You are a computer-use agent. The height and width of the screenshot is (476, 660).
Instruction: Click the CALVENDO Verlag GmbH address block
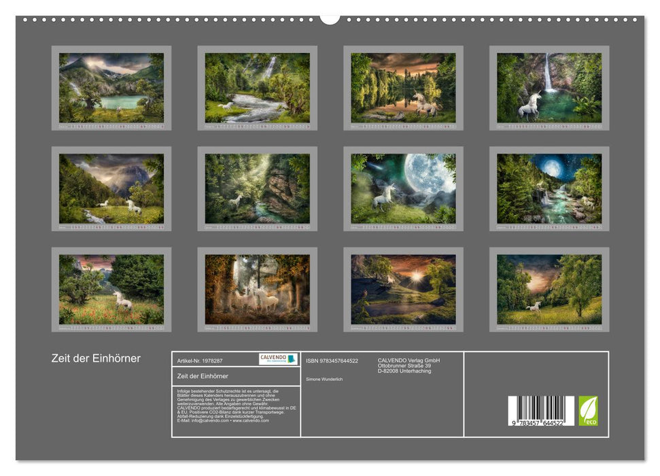pyautogui.click(x=409, y=365)
